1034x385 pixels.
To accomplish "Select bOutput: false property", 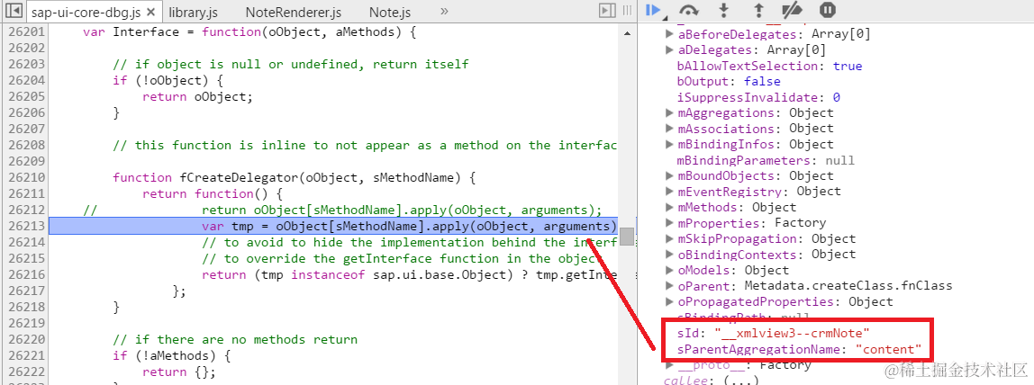I will (729, 82).
